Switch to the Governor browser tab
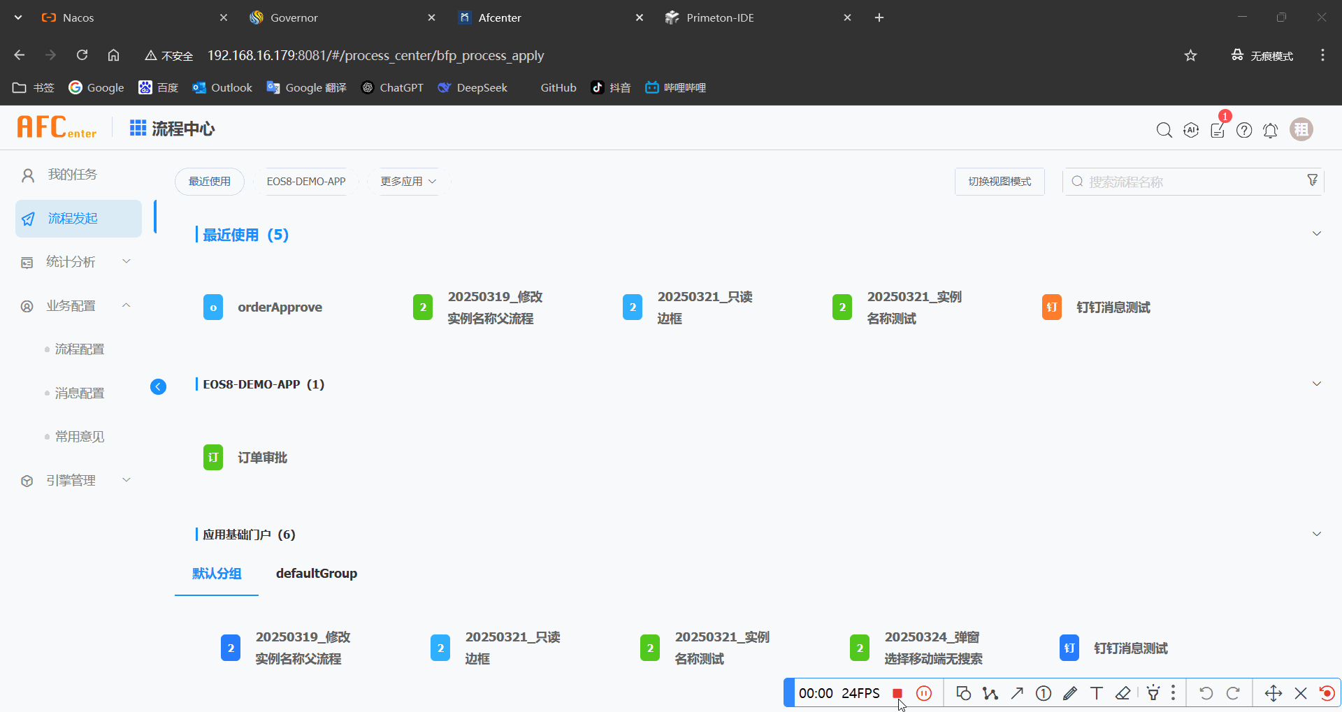Screen dimensions: 1342x712 (x=294, y=17)
